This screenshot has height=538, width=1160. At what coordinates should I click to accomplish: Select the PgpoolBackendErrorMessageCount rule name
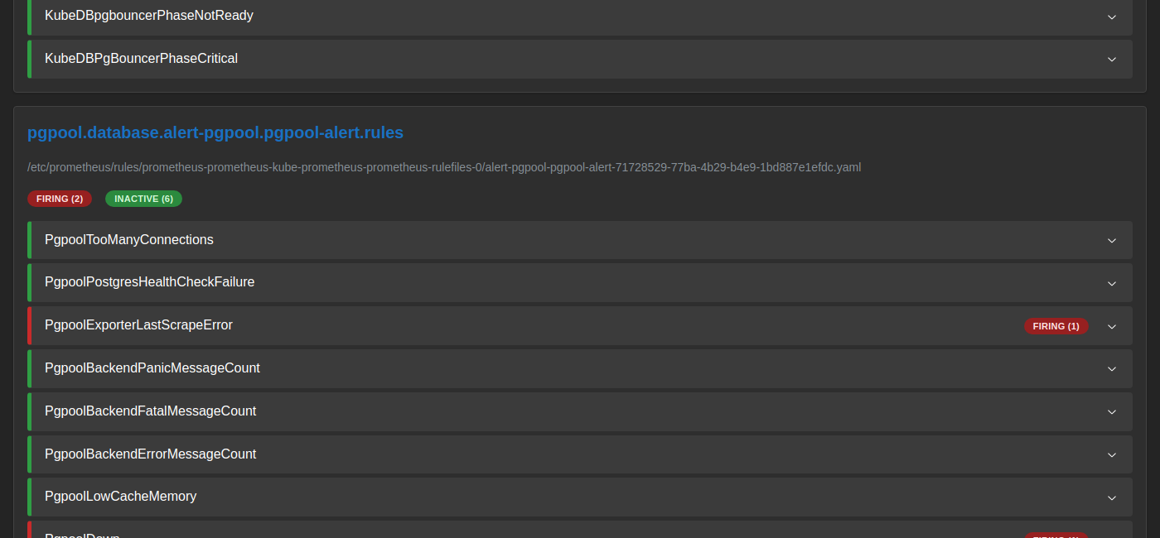click(151, 454)
